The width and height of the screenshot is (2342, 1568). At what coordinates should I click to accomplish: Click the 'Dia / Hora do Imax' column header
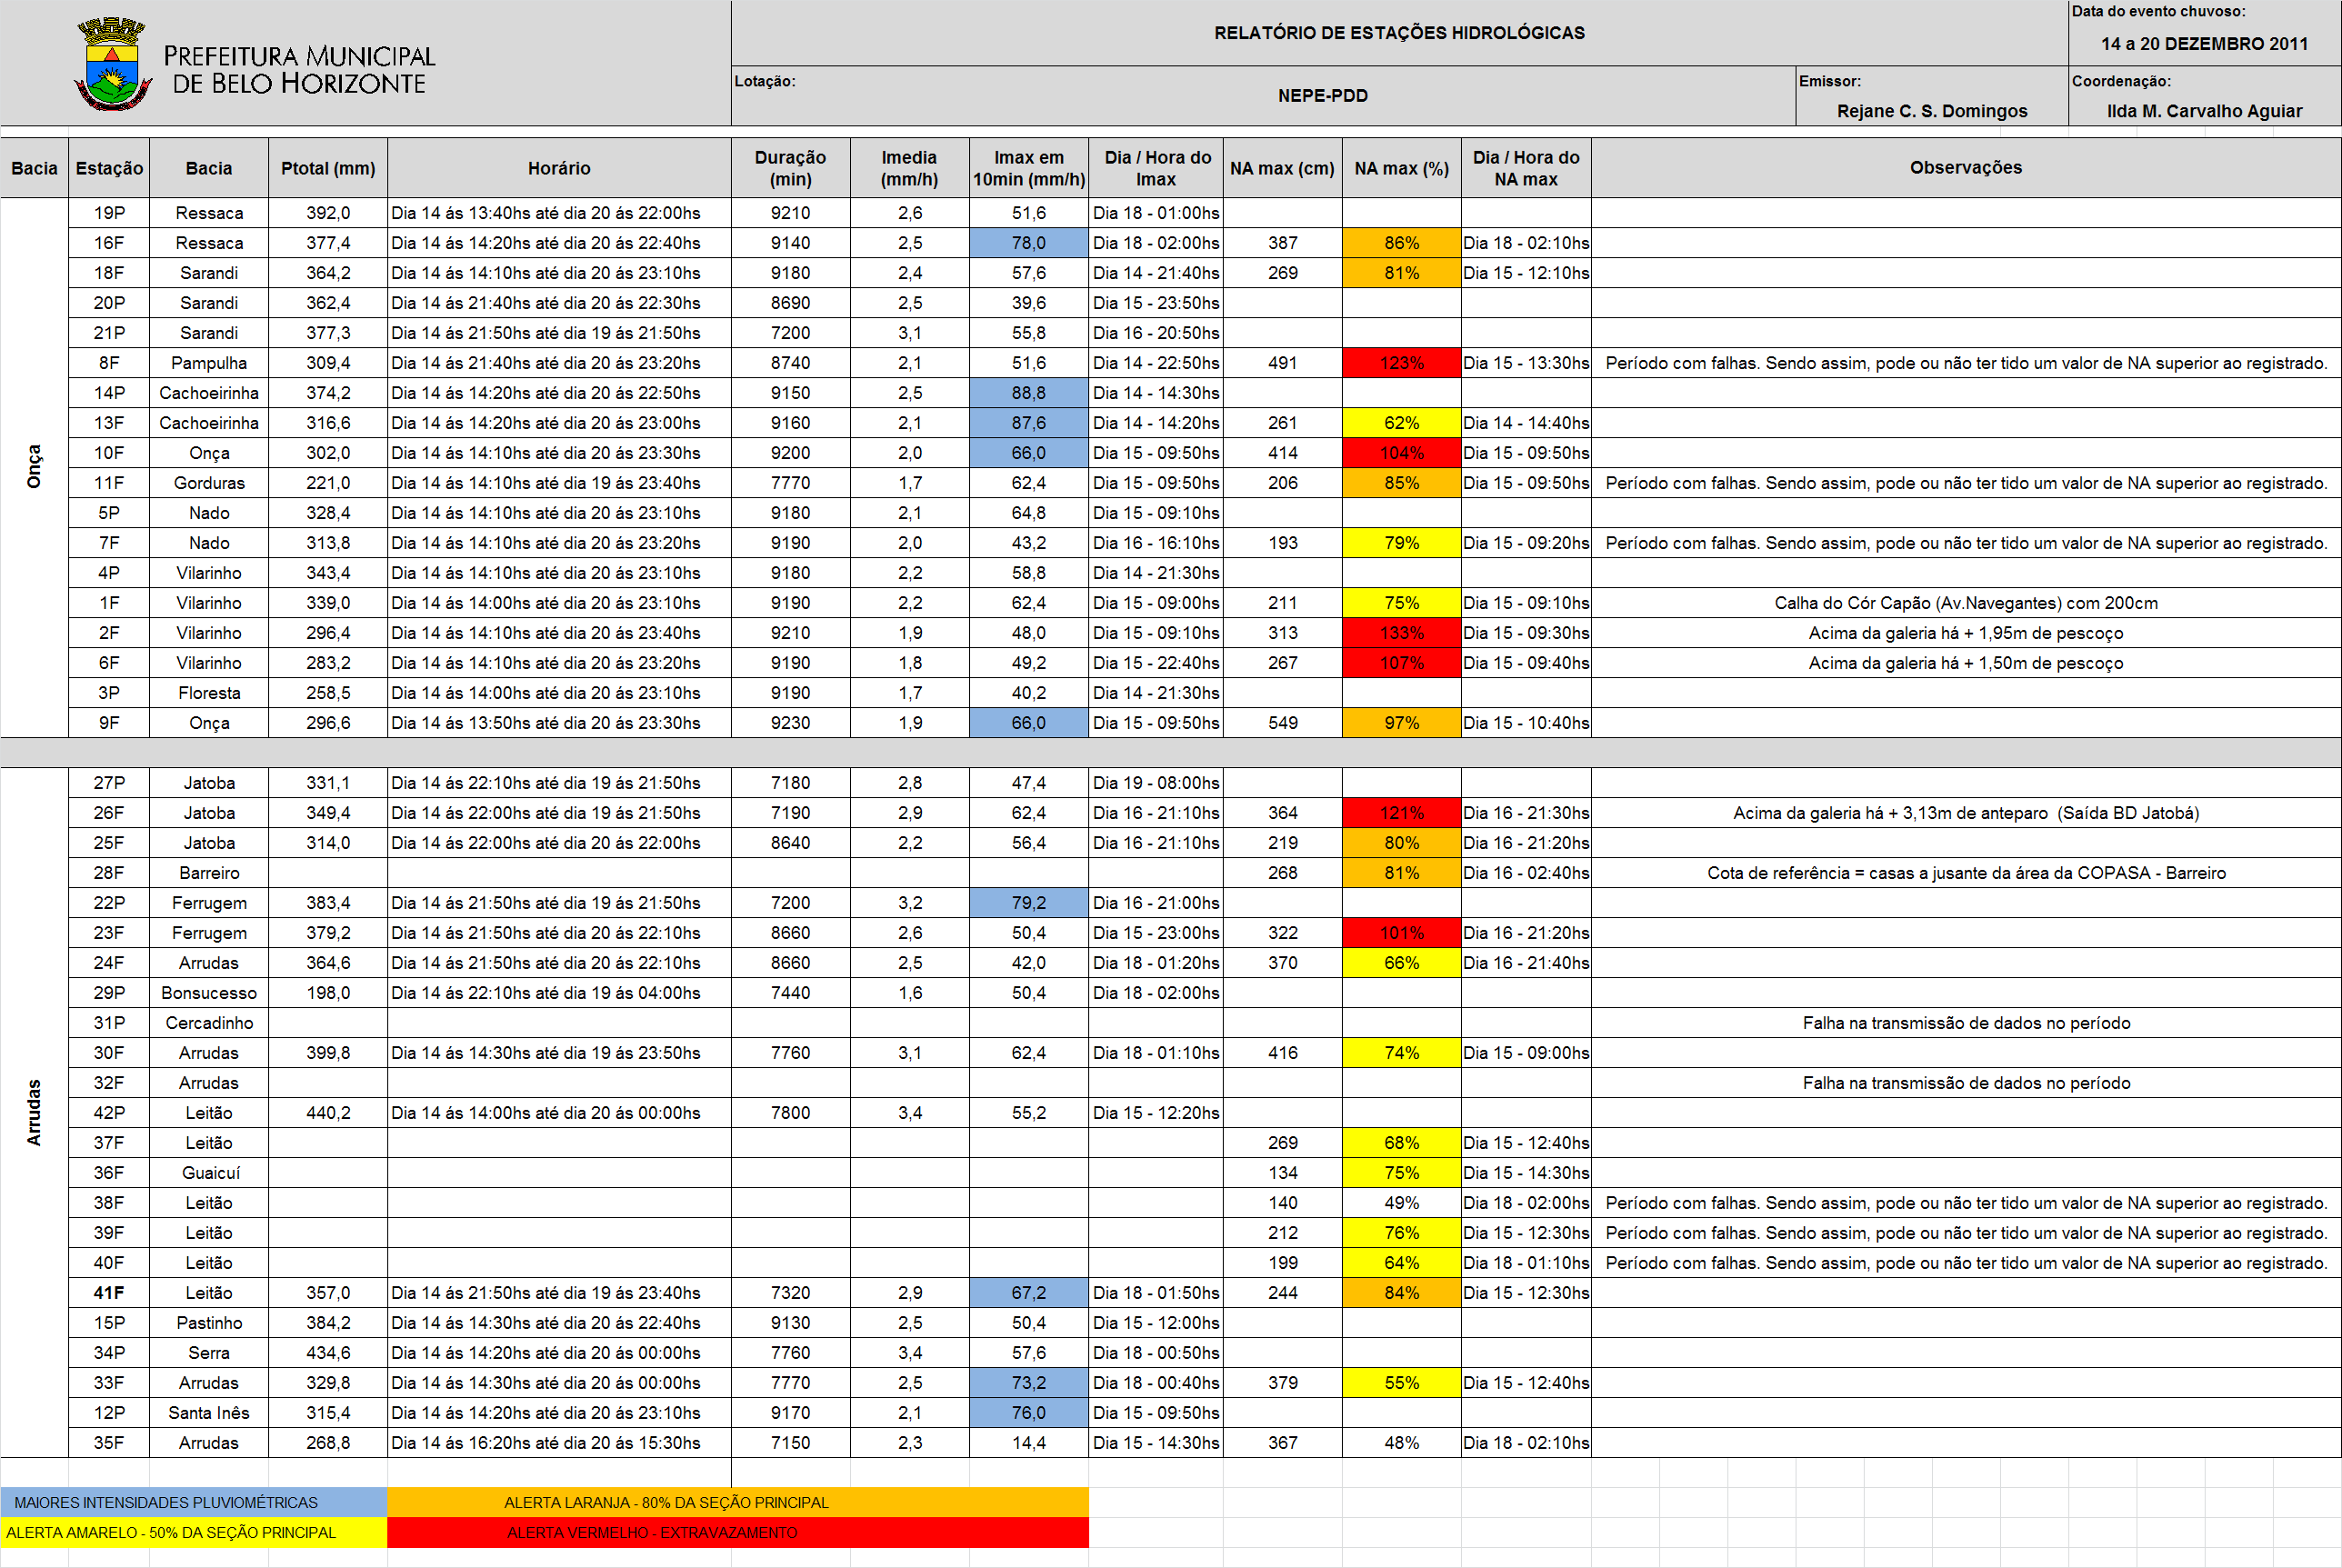pyautogui.click(x=1155, y=168)
